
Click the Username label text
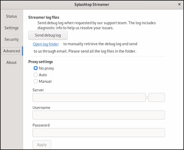41,107
